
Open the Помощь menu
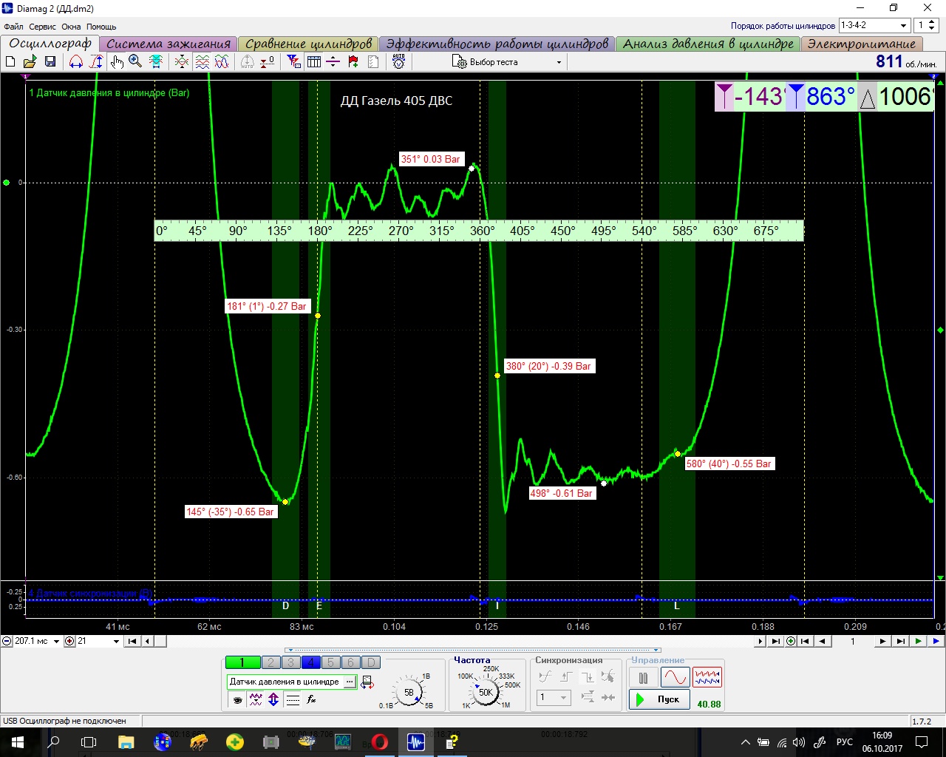[101, 27]
